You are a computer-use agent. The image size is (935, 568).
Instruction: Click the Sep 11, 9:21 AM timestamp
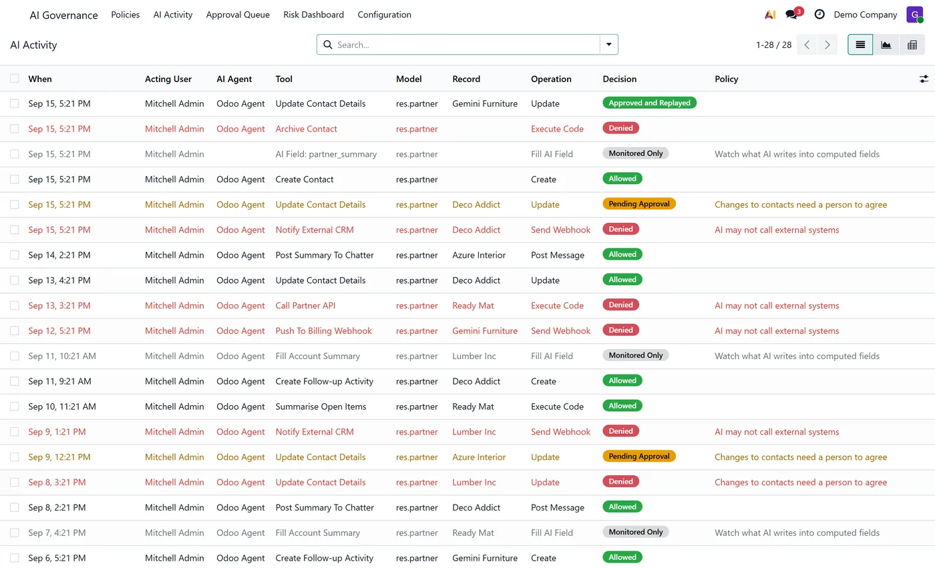59,382
